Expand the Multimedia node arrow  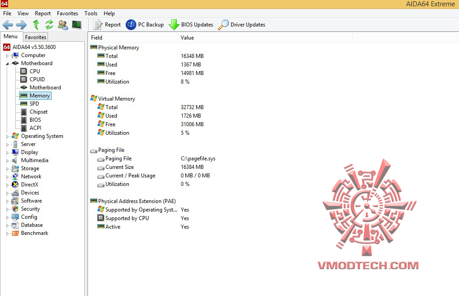coord(7,161)
